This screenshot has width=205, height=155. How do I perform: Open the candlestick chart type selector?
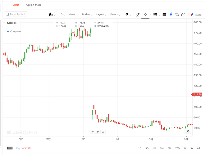[x=52, y=15]
